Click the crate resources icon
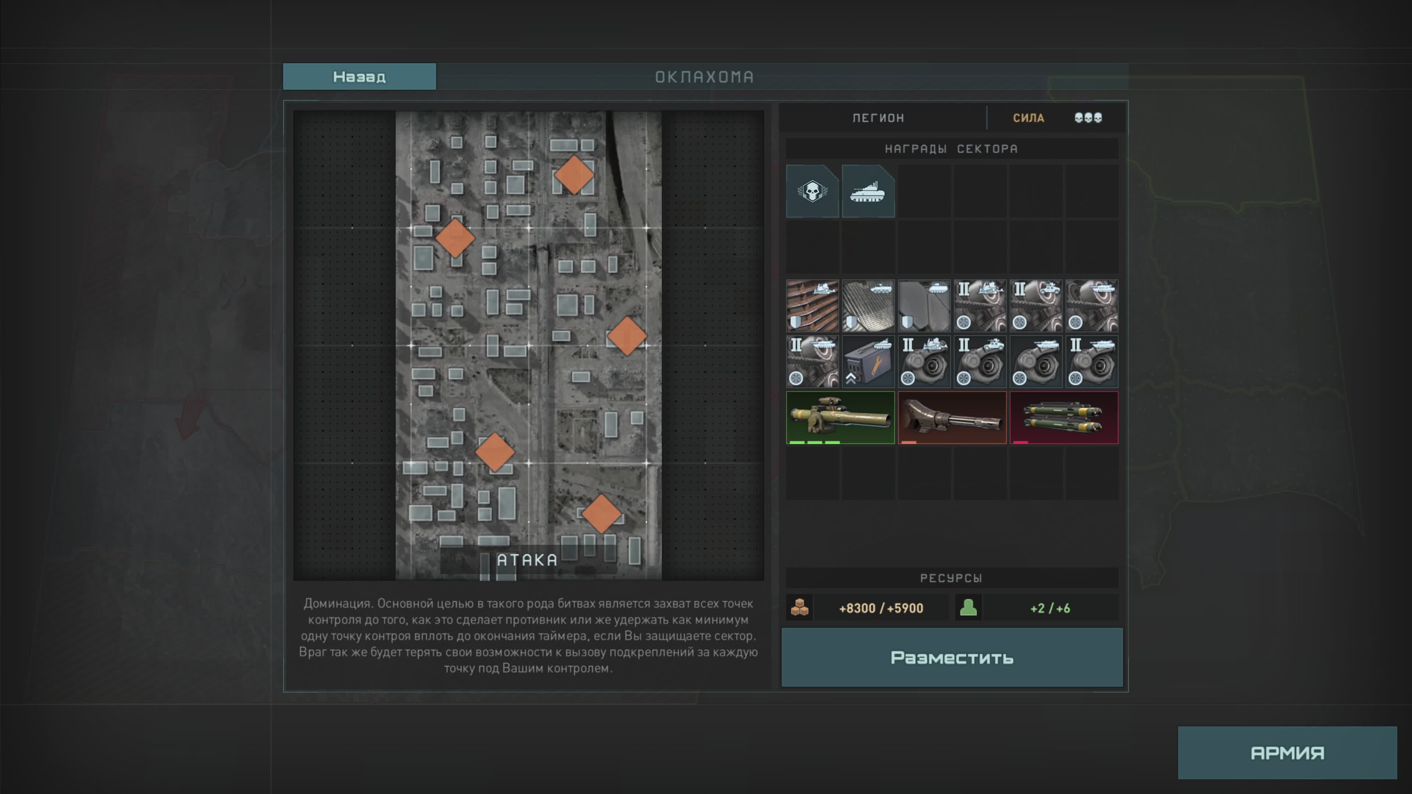 pyautogui.click(x=800, y=608)
